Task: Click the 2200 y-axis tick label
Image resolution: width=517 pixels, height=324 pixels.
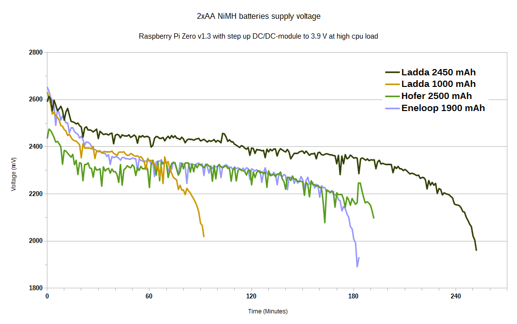Action: coord(36,194)
